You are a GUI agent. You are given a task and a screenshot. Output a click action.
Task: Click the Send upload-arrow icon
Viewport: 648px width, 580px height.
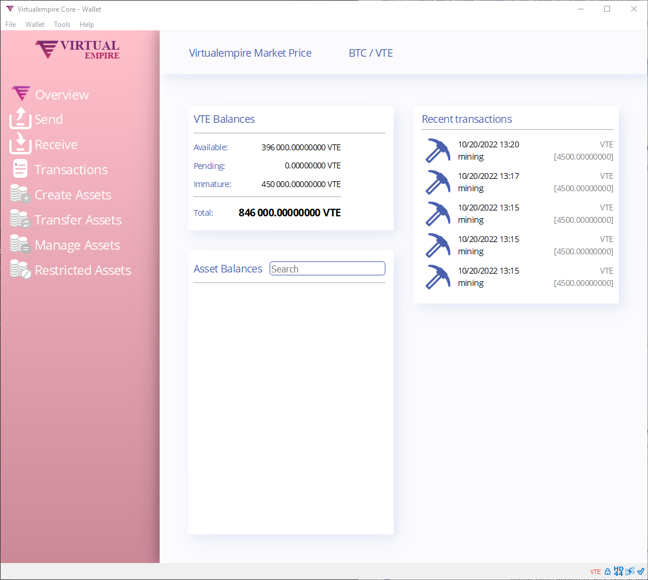20,118
